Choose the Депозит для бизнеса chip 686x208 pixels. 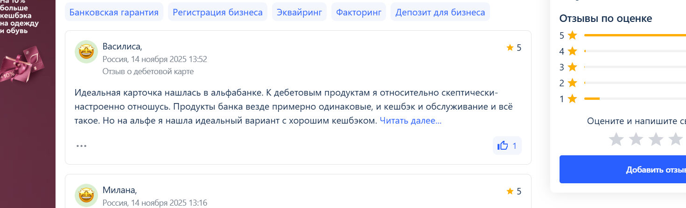coord(440,12)
